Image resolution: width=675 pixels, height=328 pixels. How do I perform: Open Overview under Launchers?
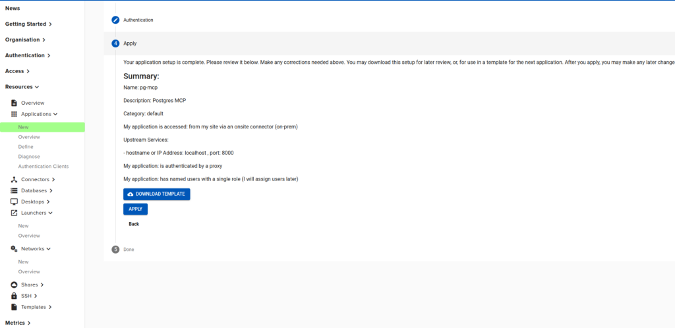point(29,236)
